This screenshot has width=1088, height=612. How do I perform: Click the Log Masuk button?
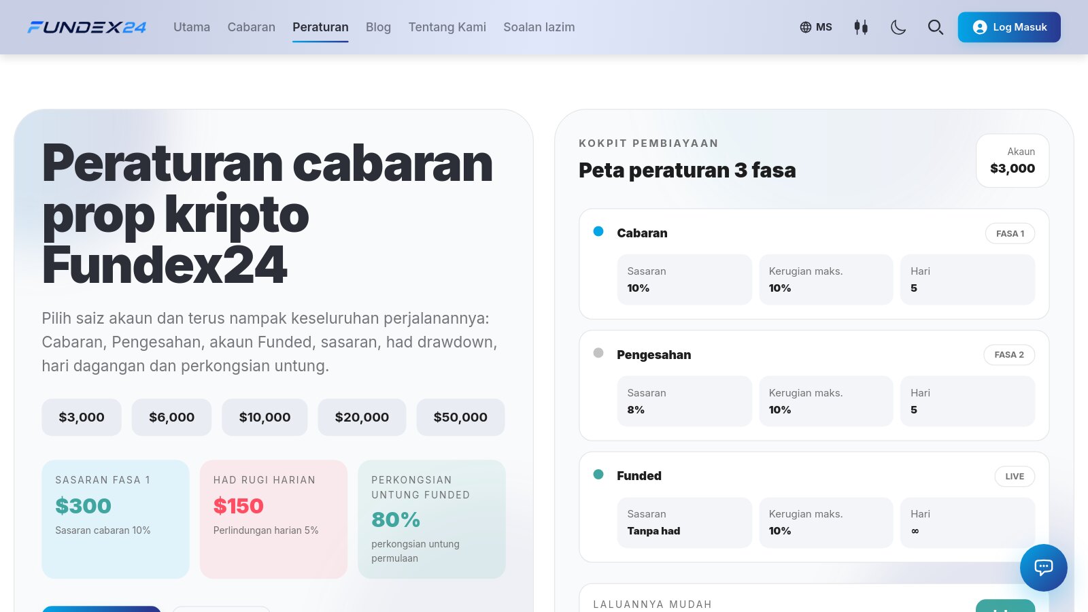coord(1009,27)
